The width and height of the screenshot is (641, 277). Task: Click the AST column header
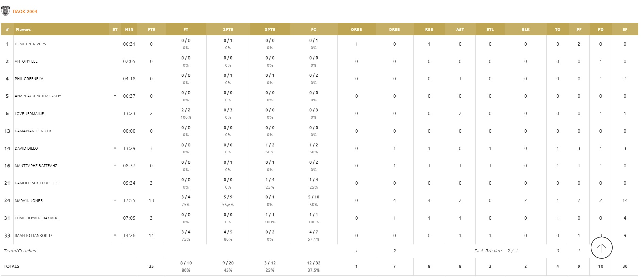[x=460, y=30]
